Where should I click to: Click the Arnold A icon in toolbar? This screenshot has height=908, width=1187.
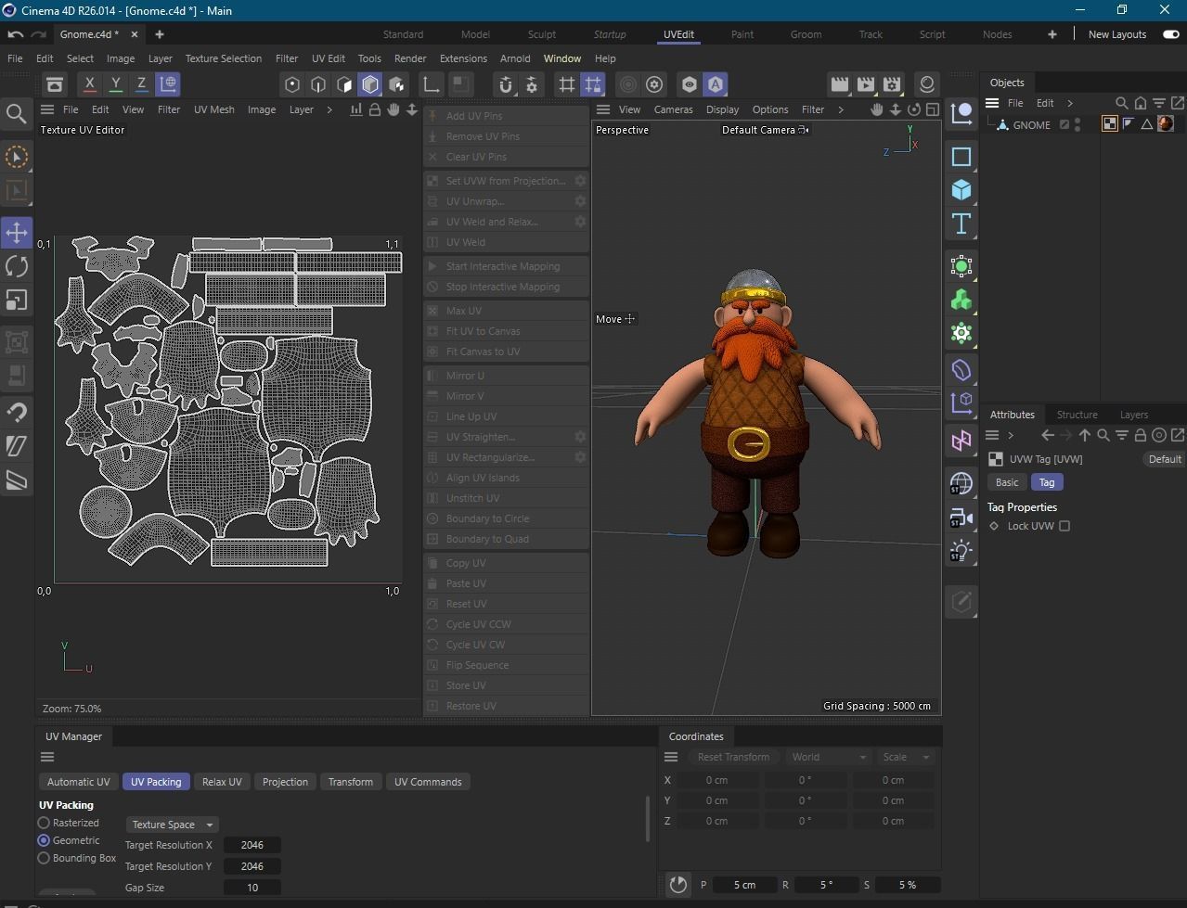(716, 84)
